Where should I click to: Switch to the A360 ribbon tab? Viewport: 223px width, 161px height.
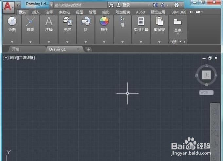[140, 12]
